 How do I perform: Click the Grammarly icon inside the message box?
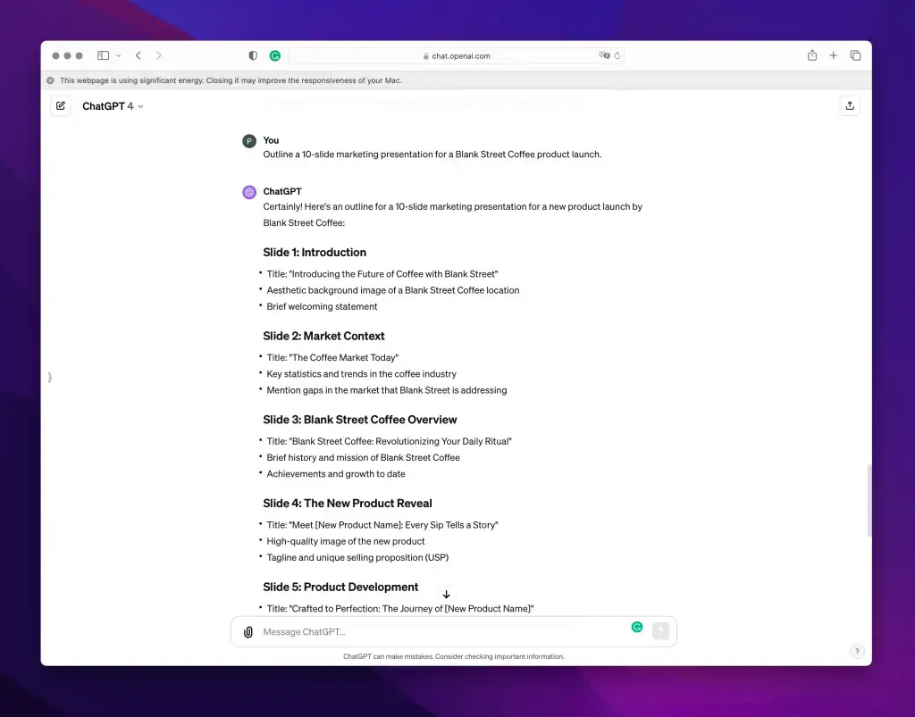coord(636,628)
